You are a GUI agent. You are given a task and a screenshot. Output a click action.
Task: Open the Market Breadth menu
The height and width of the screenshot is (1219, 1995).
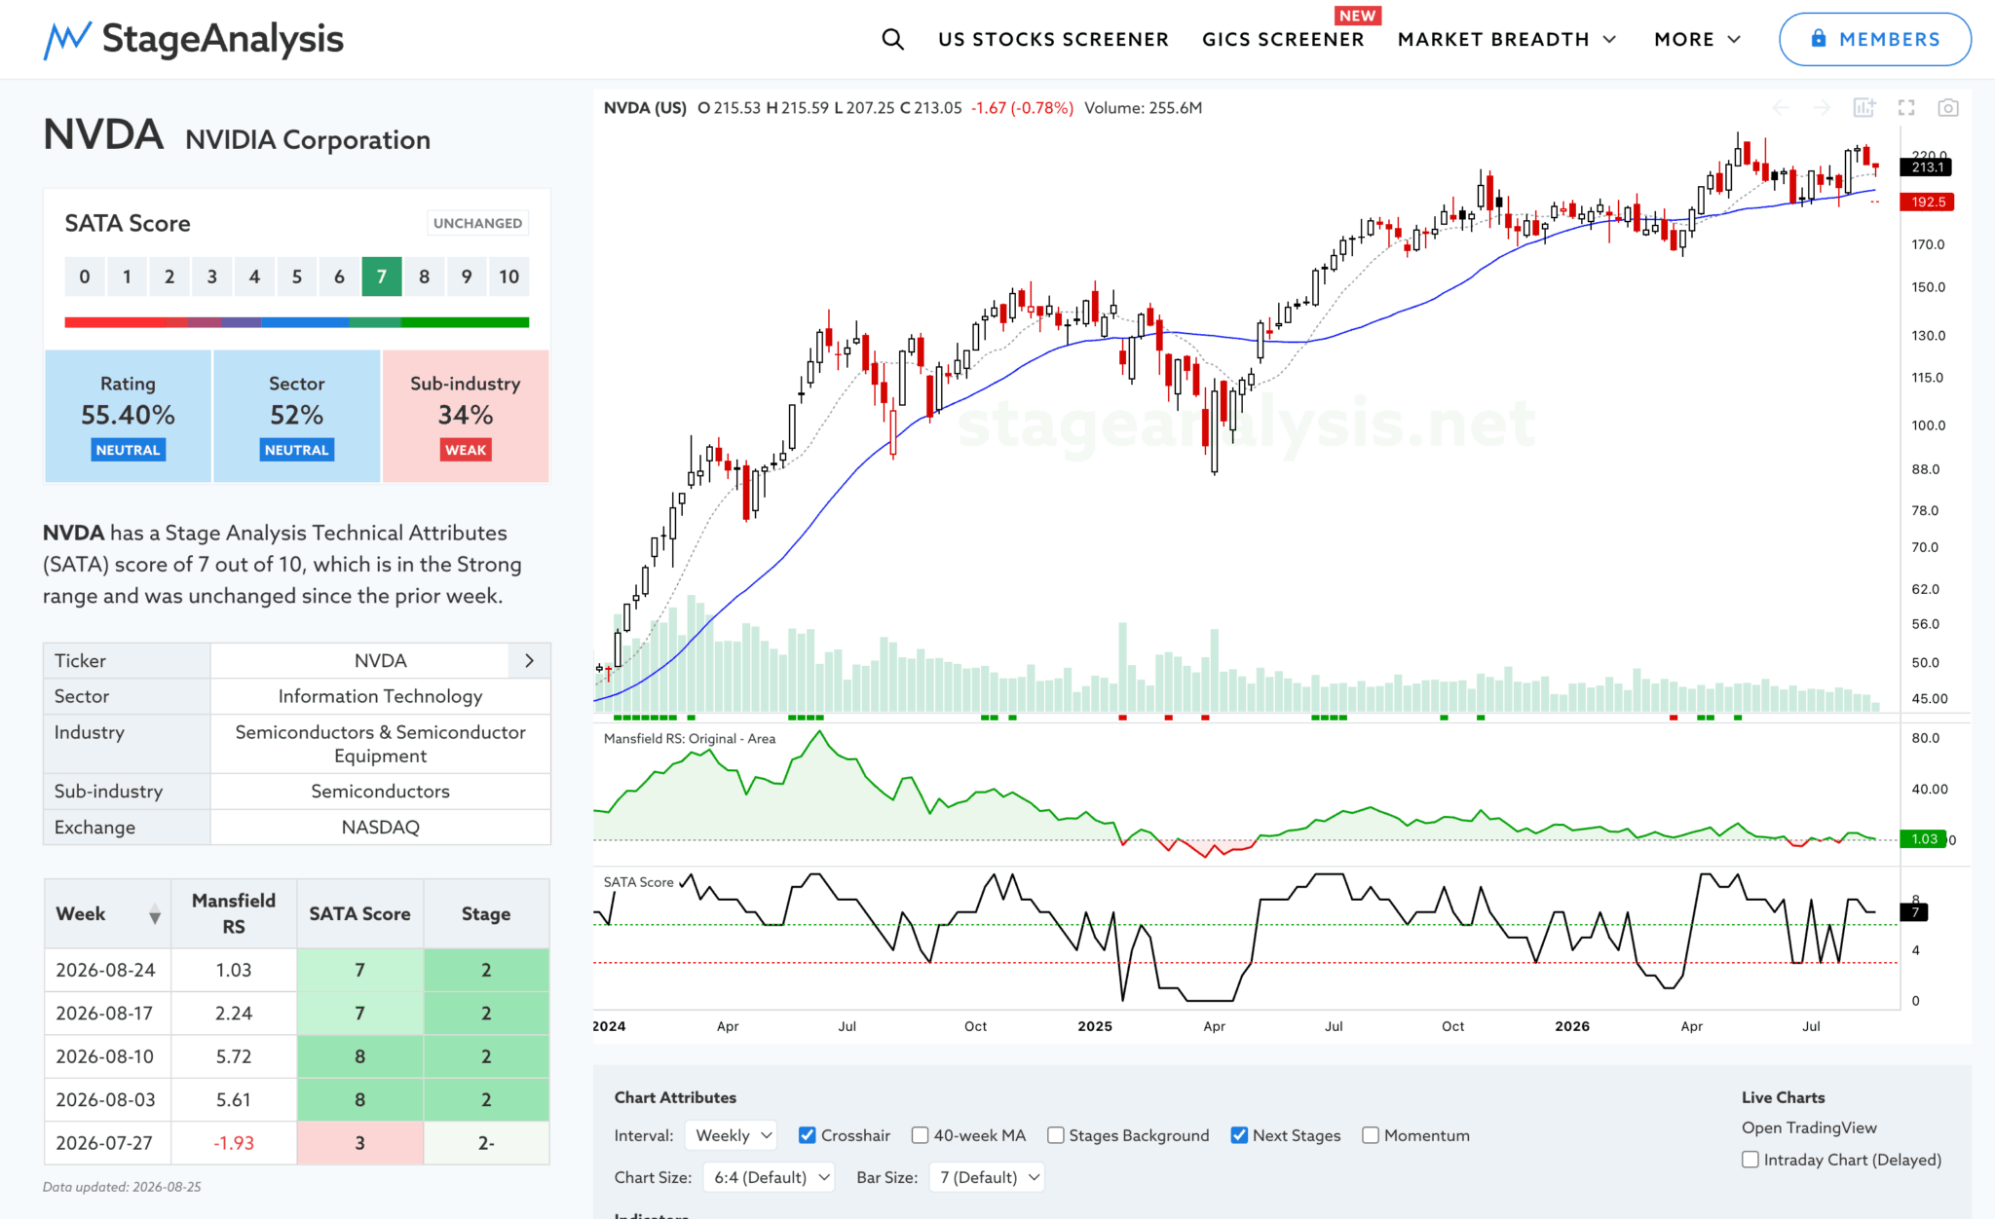point(1507,39)
